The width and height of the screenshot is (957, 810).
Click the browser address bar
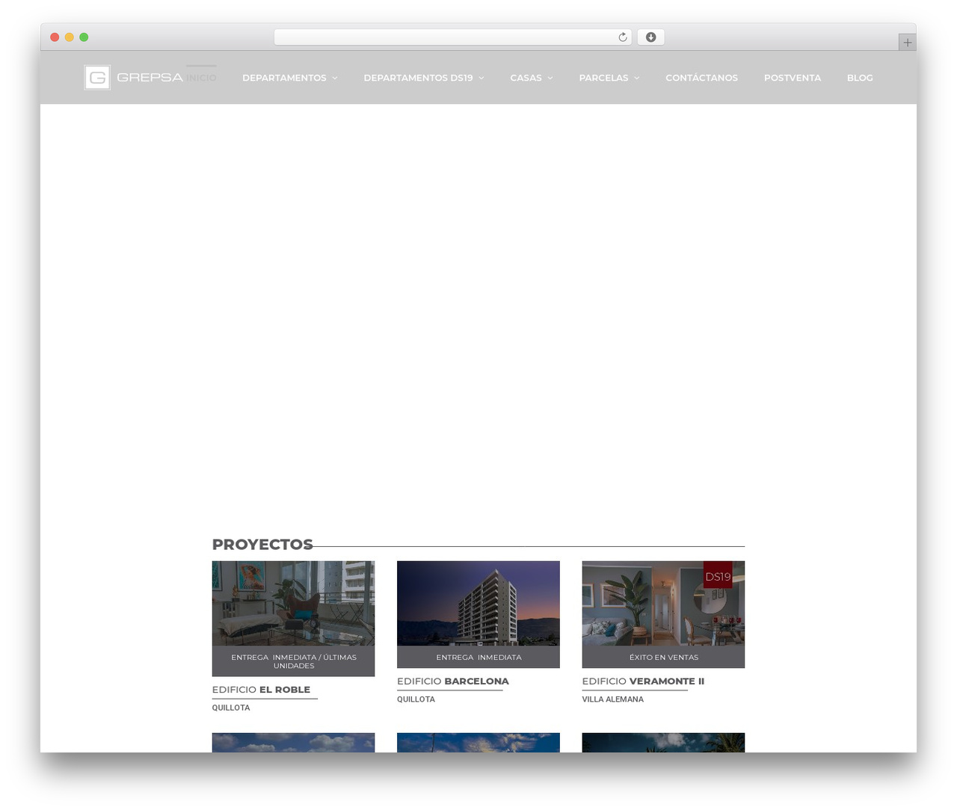452,37
